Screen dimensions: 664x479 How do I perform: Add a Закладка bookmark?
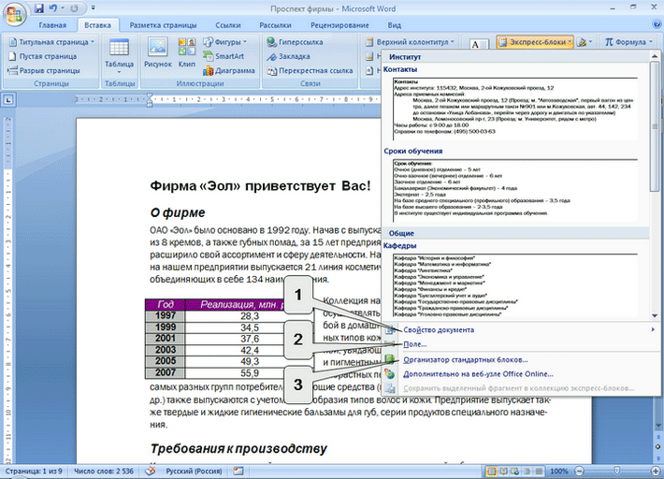(x=288, y=56)
